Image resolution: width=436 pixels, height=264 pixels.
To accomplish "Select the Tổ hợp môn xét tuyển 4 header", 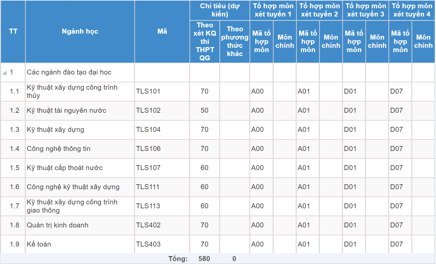I will coord(412,10).
